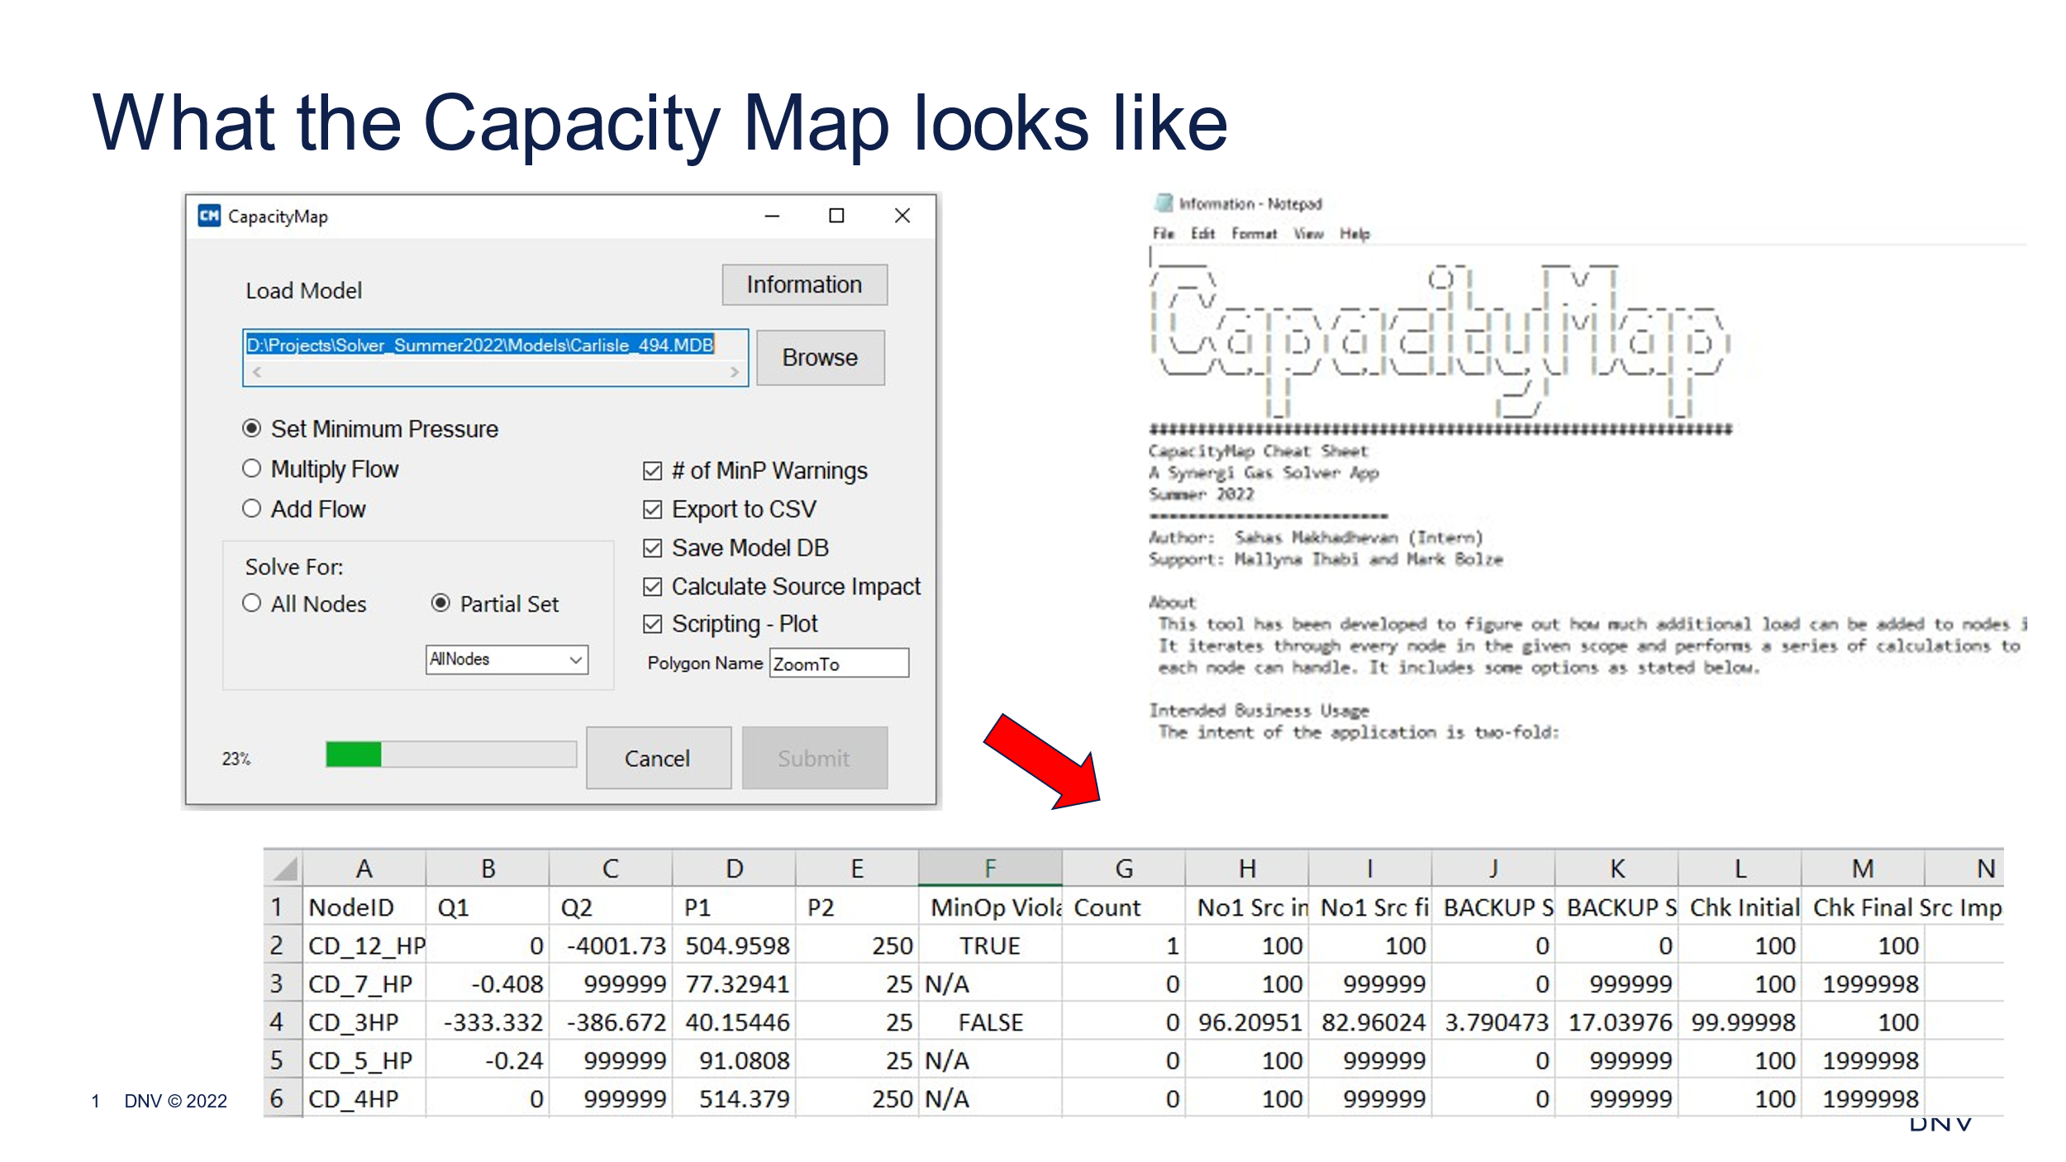Viewport: 2066px width, 1162px height.
Task: Click the Chk Initial header cell
Action: pyautogui.click(x=1740, y=907)
